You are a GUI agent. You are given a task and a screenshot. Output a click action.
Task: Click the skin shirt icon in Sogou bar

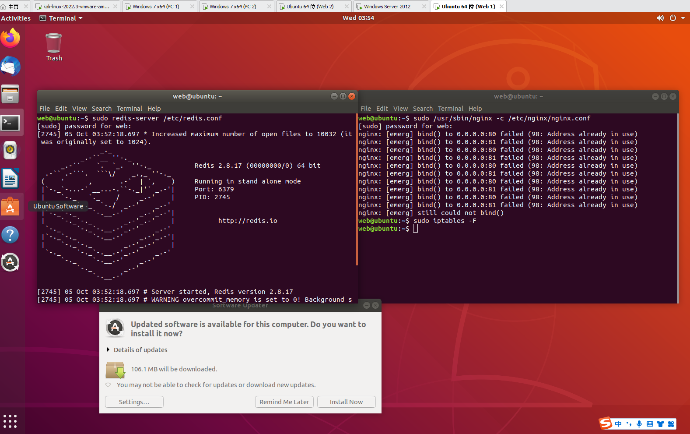[660, 424]
